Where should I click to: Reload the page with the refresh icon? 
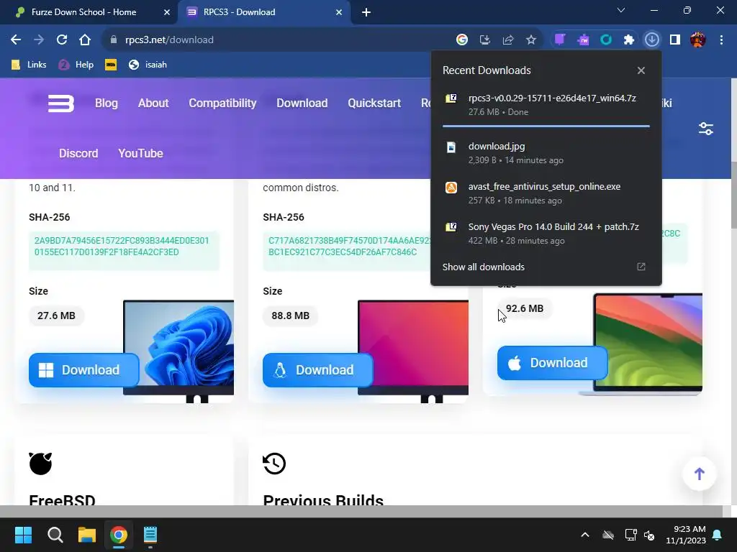pyautogui.click(x=62, y=40)
